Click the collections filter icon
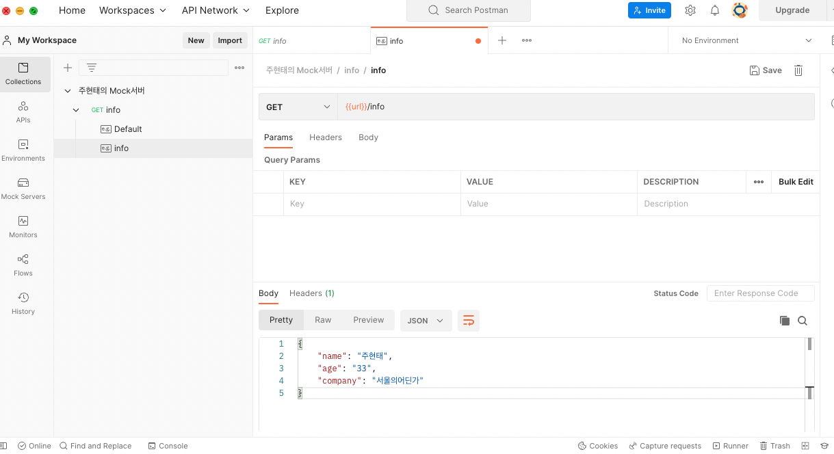The width and height of the screenshot is (834, 454). [92, 68]
